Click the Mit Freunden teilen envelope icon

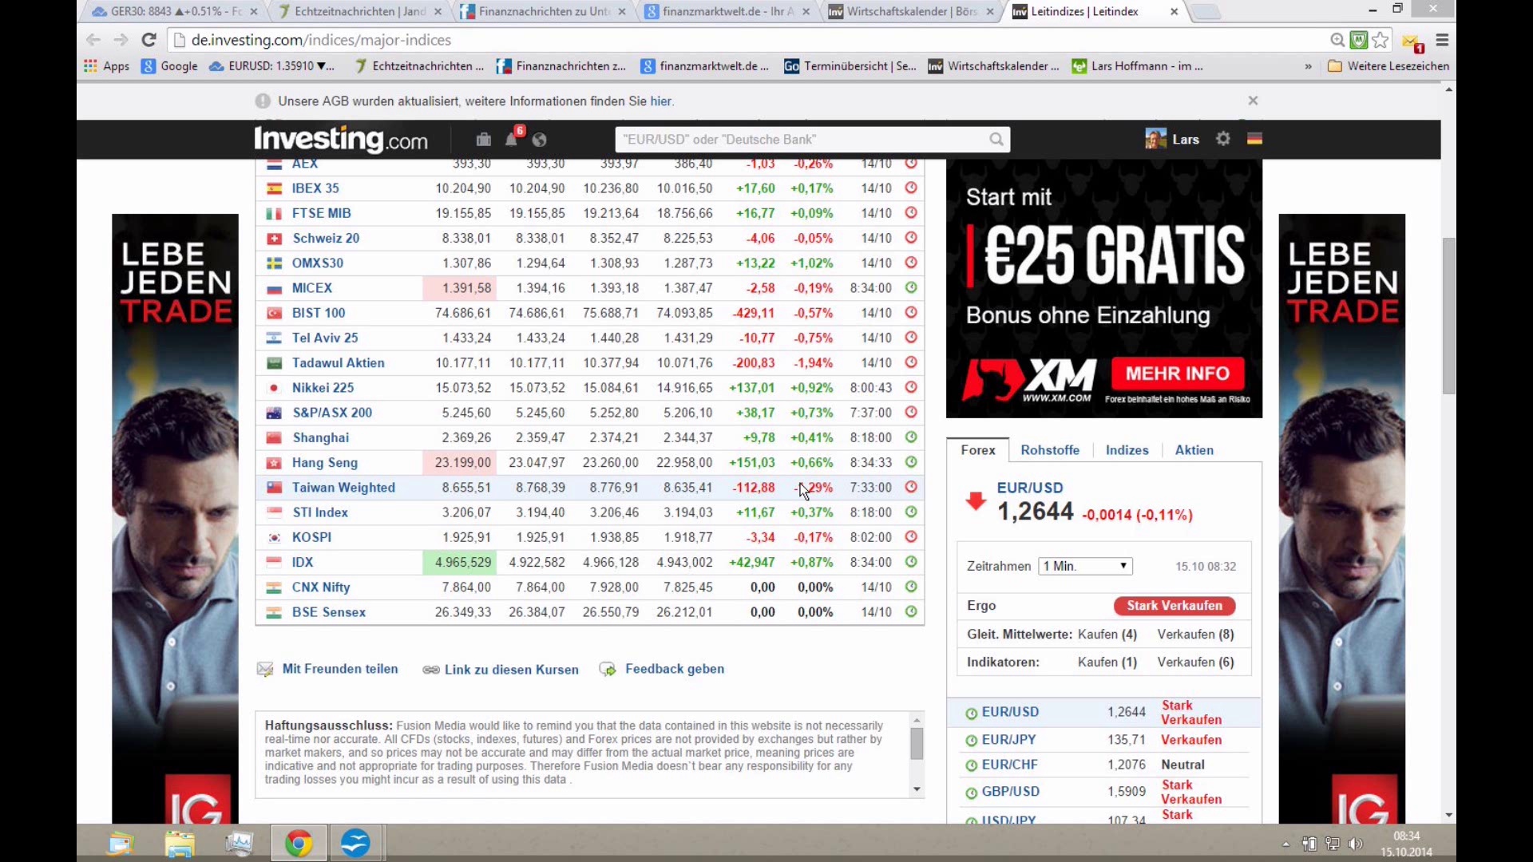(265, 669)
